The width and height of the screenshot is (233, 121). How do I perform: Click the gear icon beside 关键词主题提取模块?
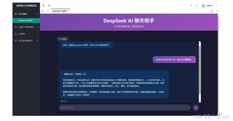pyautogui.click(x=16, y=27)
